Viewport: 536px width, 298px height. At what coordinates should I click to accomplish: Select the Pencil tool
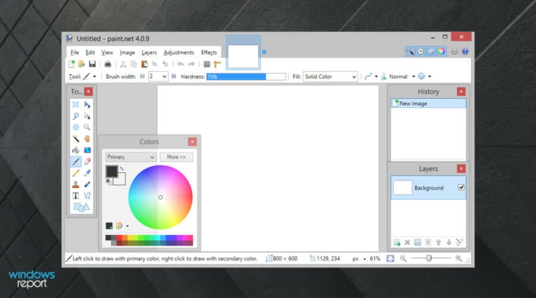(x=76, y=173)
